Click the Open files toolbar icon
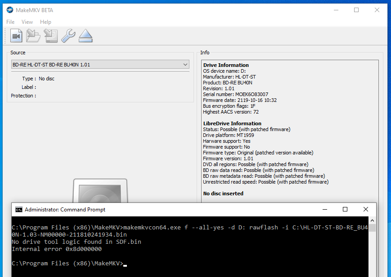391x277 pixels. (x=16, y=36)
